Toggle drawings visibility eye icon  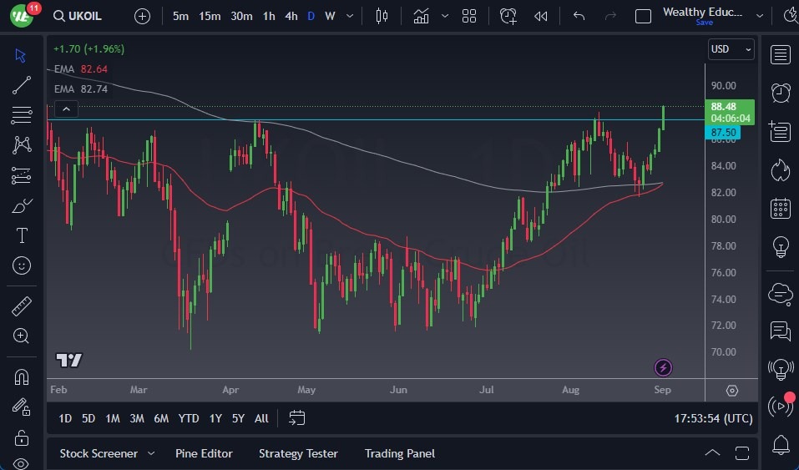point(22,463)
